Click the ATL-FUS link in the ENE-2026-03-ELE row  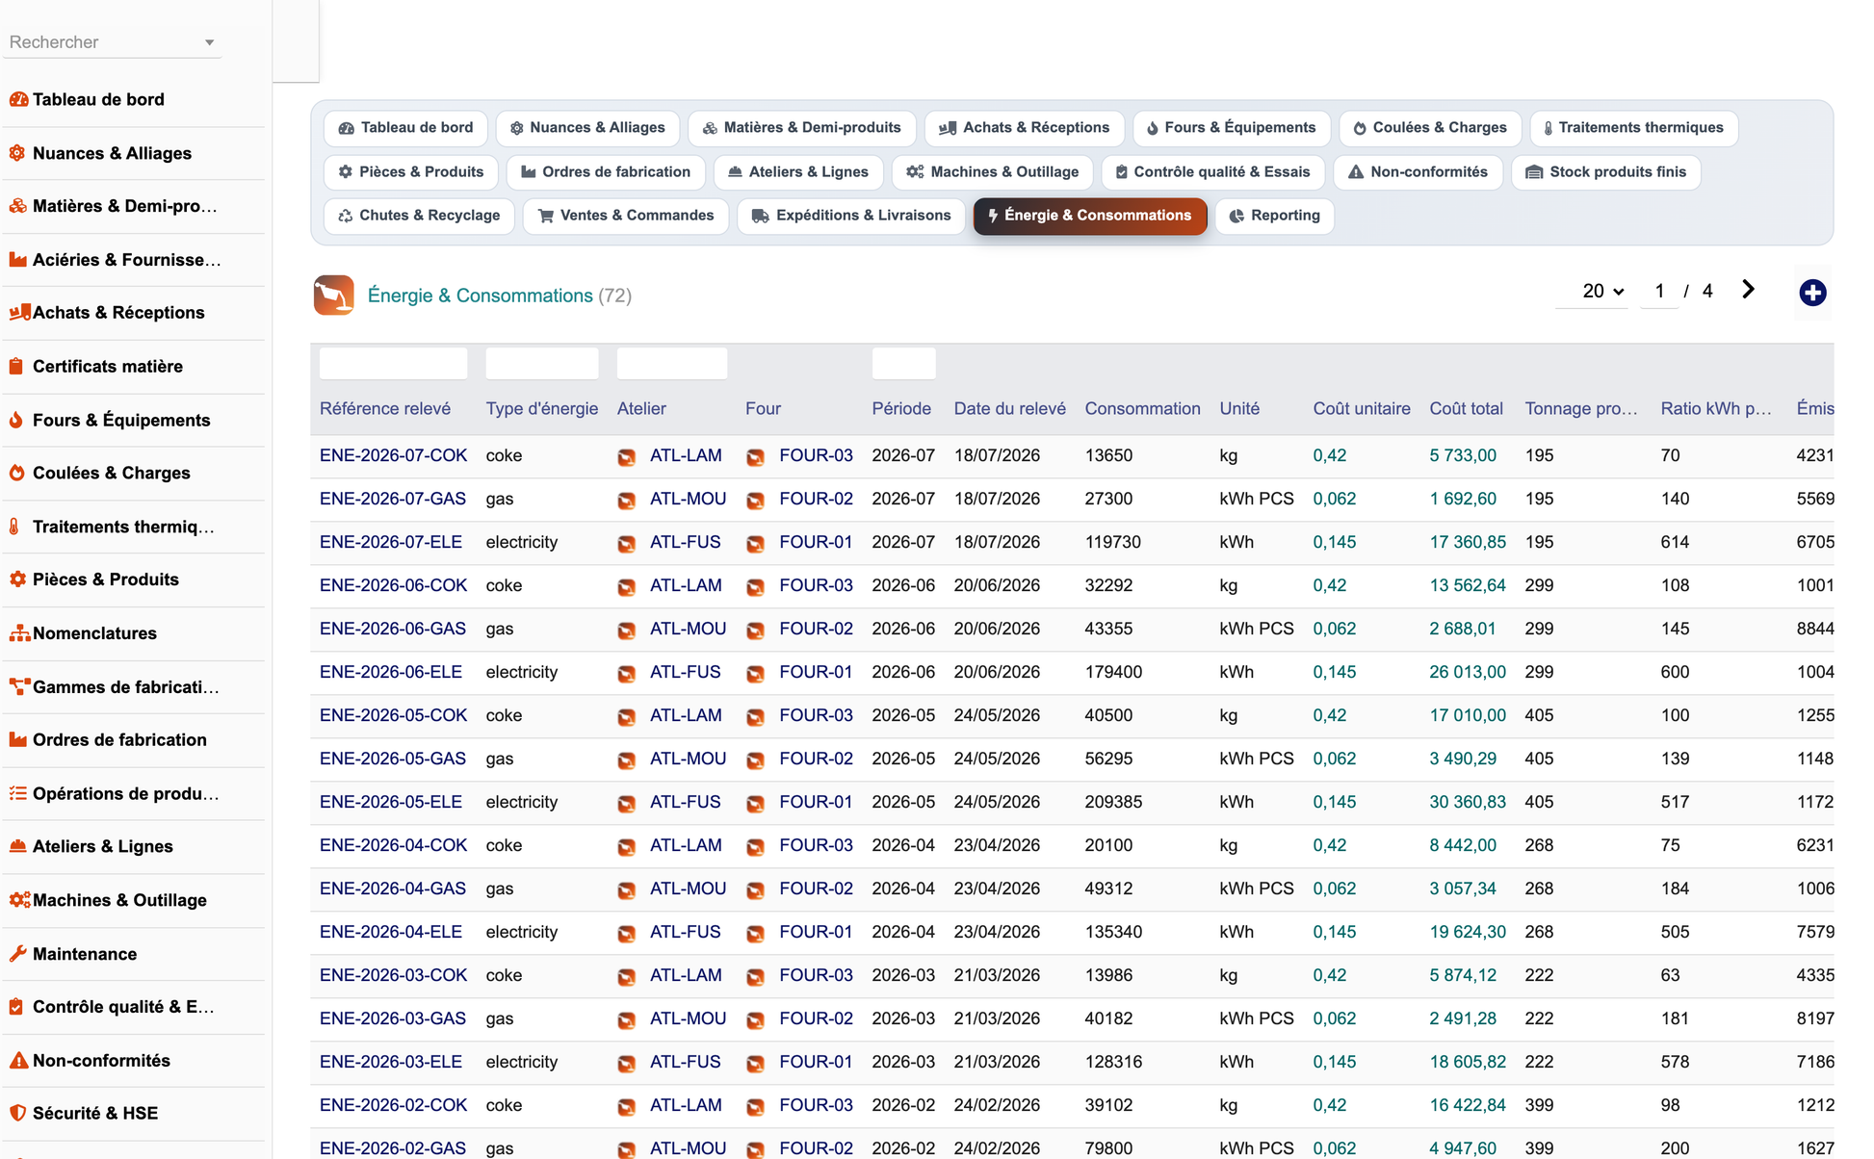pos(685,1062)
